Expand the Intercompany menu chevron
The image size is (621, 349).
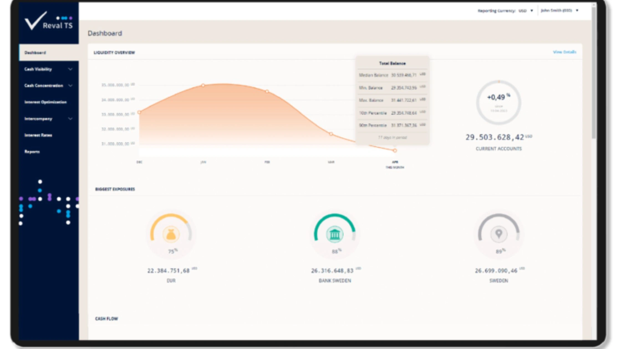click(70, 119)
